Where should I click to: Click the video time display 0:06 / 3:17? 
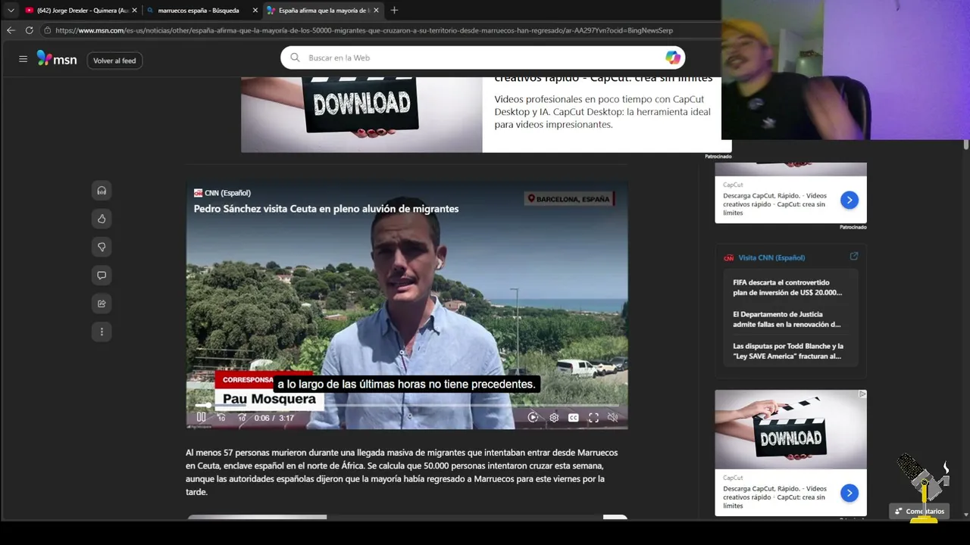click(274, 418)
